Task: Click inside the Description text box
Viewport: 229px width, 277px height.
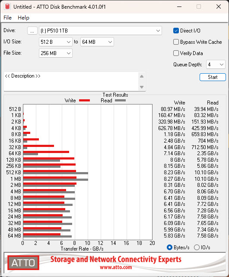Action: pyautogui.click(x=71, y=81)
